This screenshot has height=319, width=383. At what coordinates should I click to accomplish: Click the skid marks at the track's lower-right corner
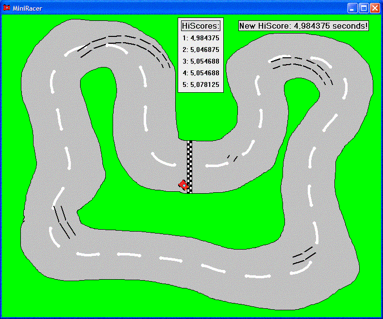pyautogui.click(x=303, y=256)
